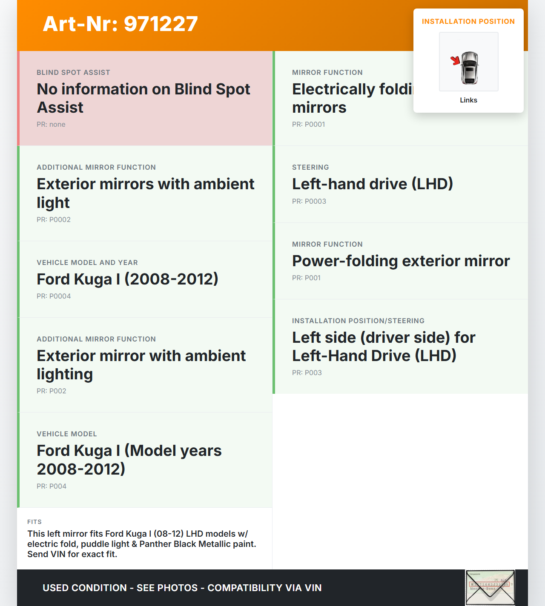
Task: Click the "PR: P003" code text
Action: [x=307, y=373]
